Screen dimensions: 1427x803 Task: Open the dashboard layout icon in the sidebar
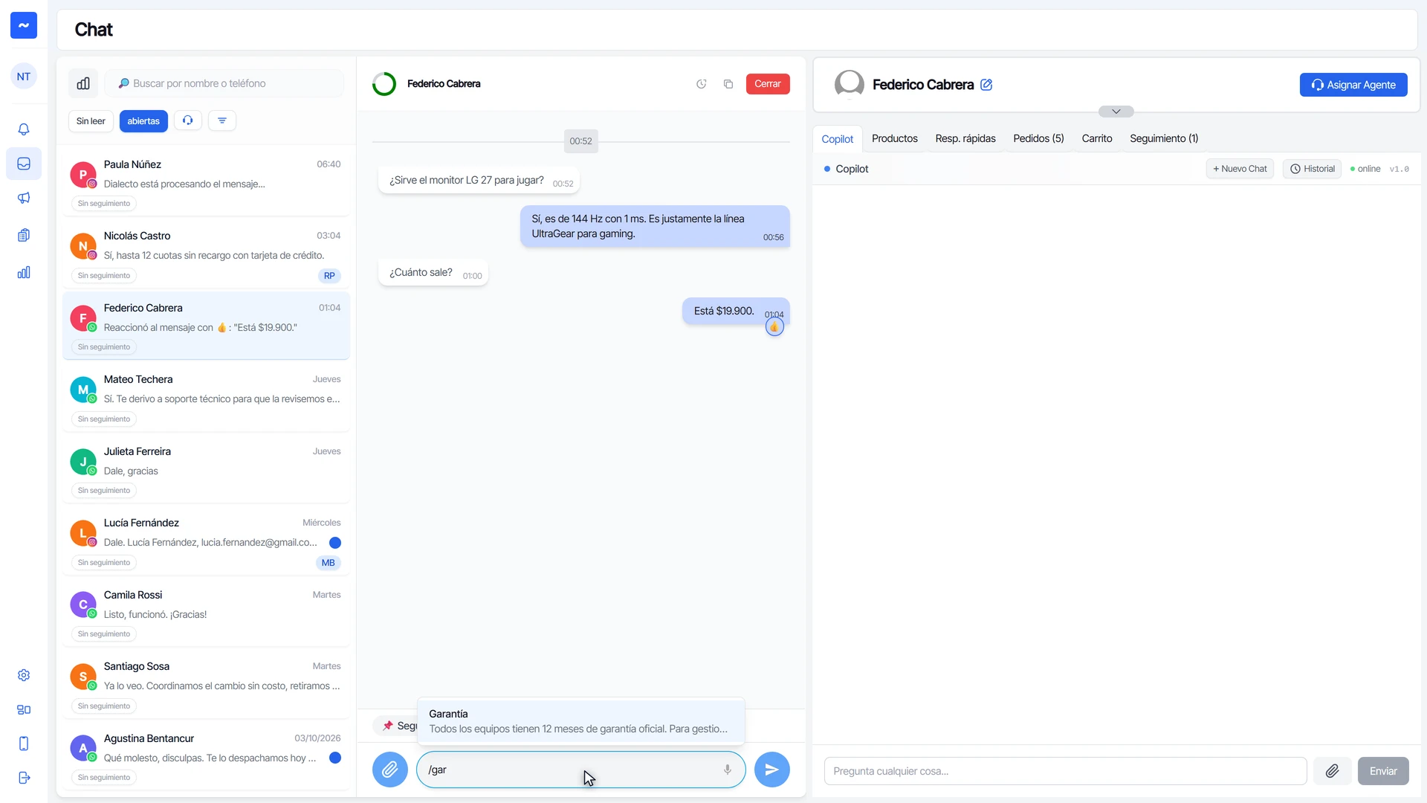[x=24, y=709]
